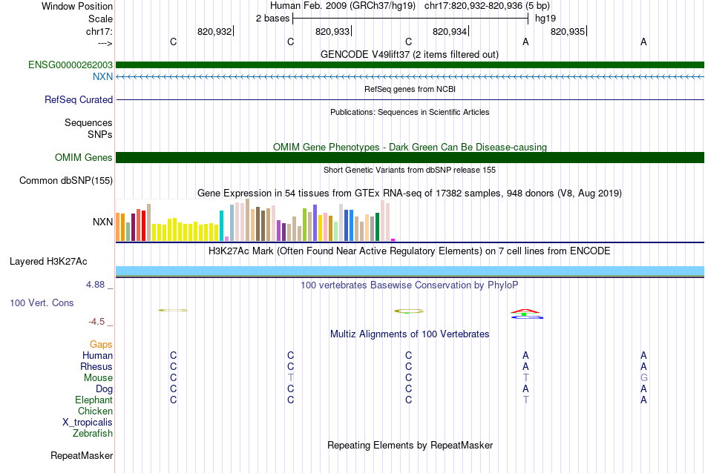Image resolution: width=705 pixels, height=473 pixels.
Task: Click the red-and-blue PhyloP conservation glyph
Action: (526, 314)
